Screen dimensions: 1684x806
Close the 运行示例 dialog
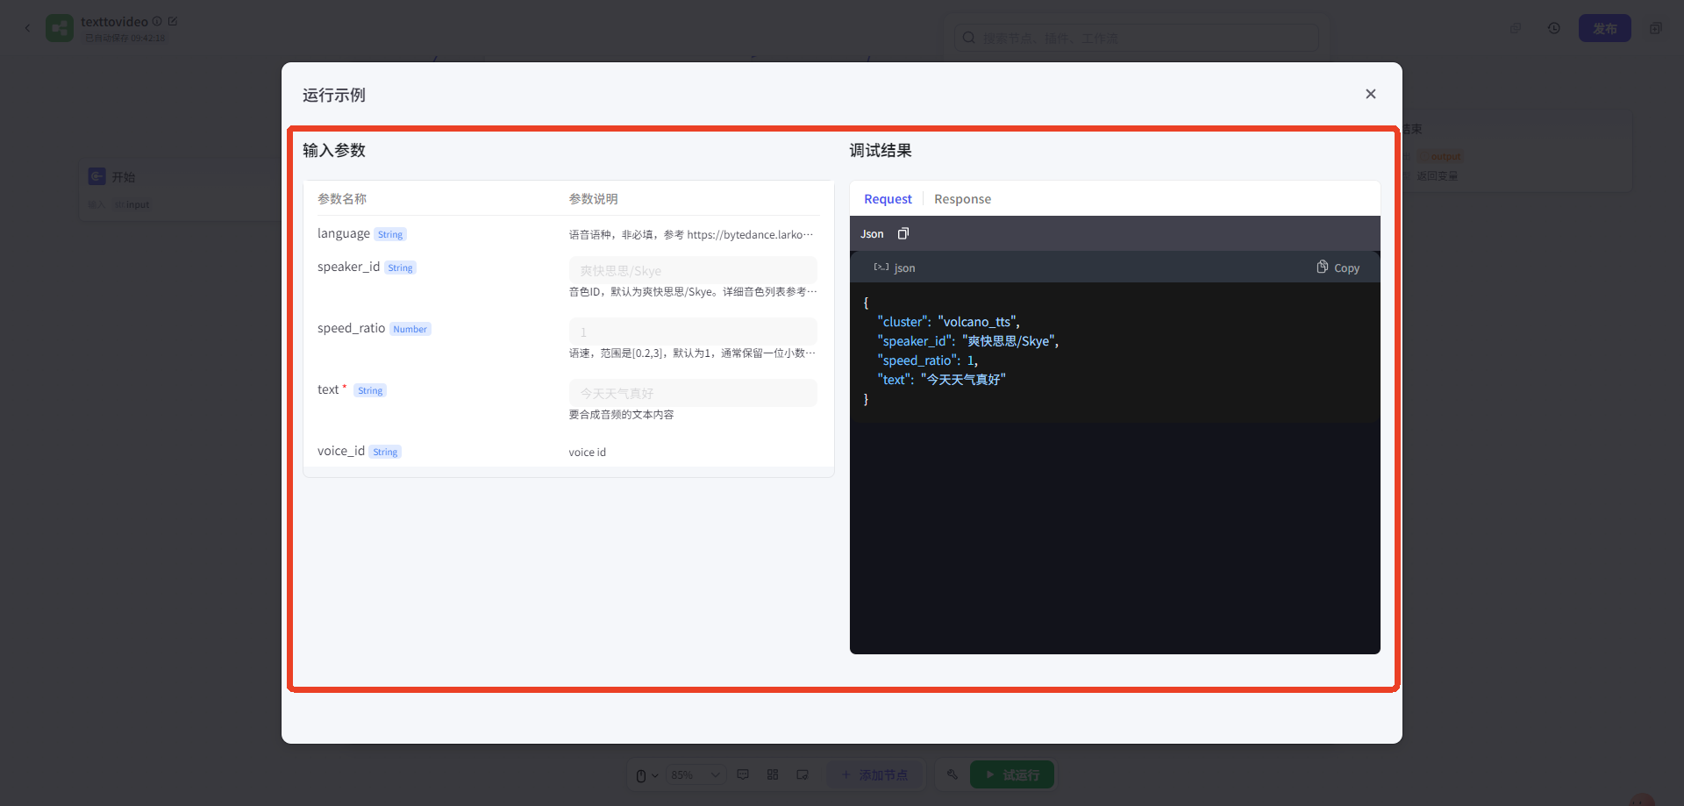(x=1370, y=94)
